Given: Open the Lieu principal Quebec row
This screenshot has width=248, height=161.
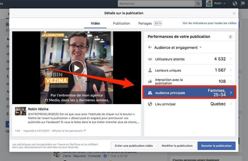Looking at the screenshot, I should [231, 104].
